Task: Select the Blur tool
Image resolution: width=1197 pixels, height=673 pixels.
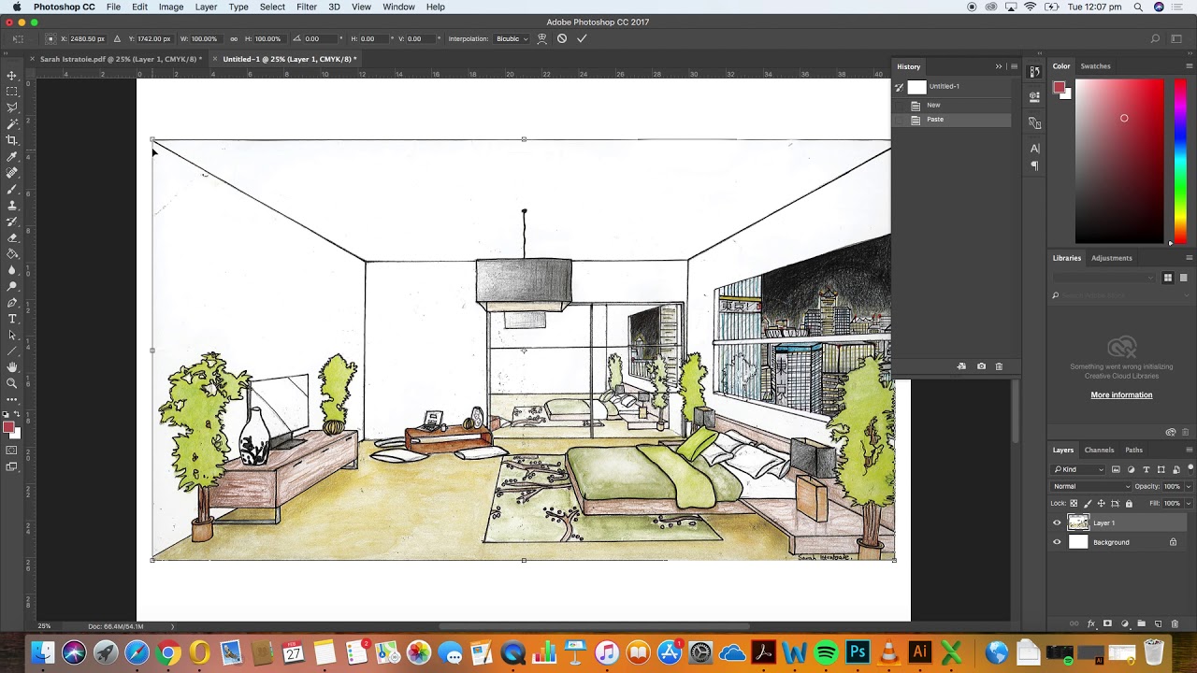Action: 12,270
